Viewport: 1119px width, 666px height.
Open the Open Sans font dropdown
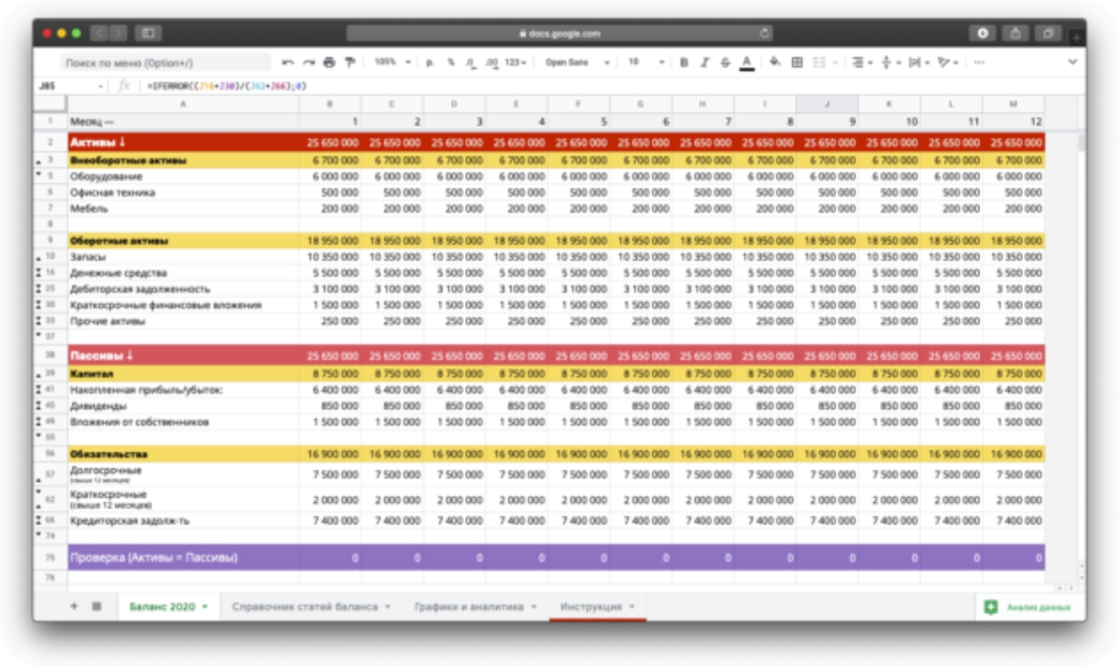(x=576, y=63)
